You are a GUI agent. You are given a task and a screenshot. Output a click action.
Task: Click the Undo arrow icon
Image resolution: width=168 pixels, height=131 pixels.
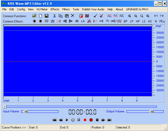pos(156,16)
